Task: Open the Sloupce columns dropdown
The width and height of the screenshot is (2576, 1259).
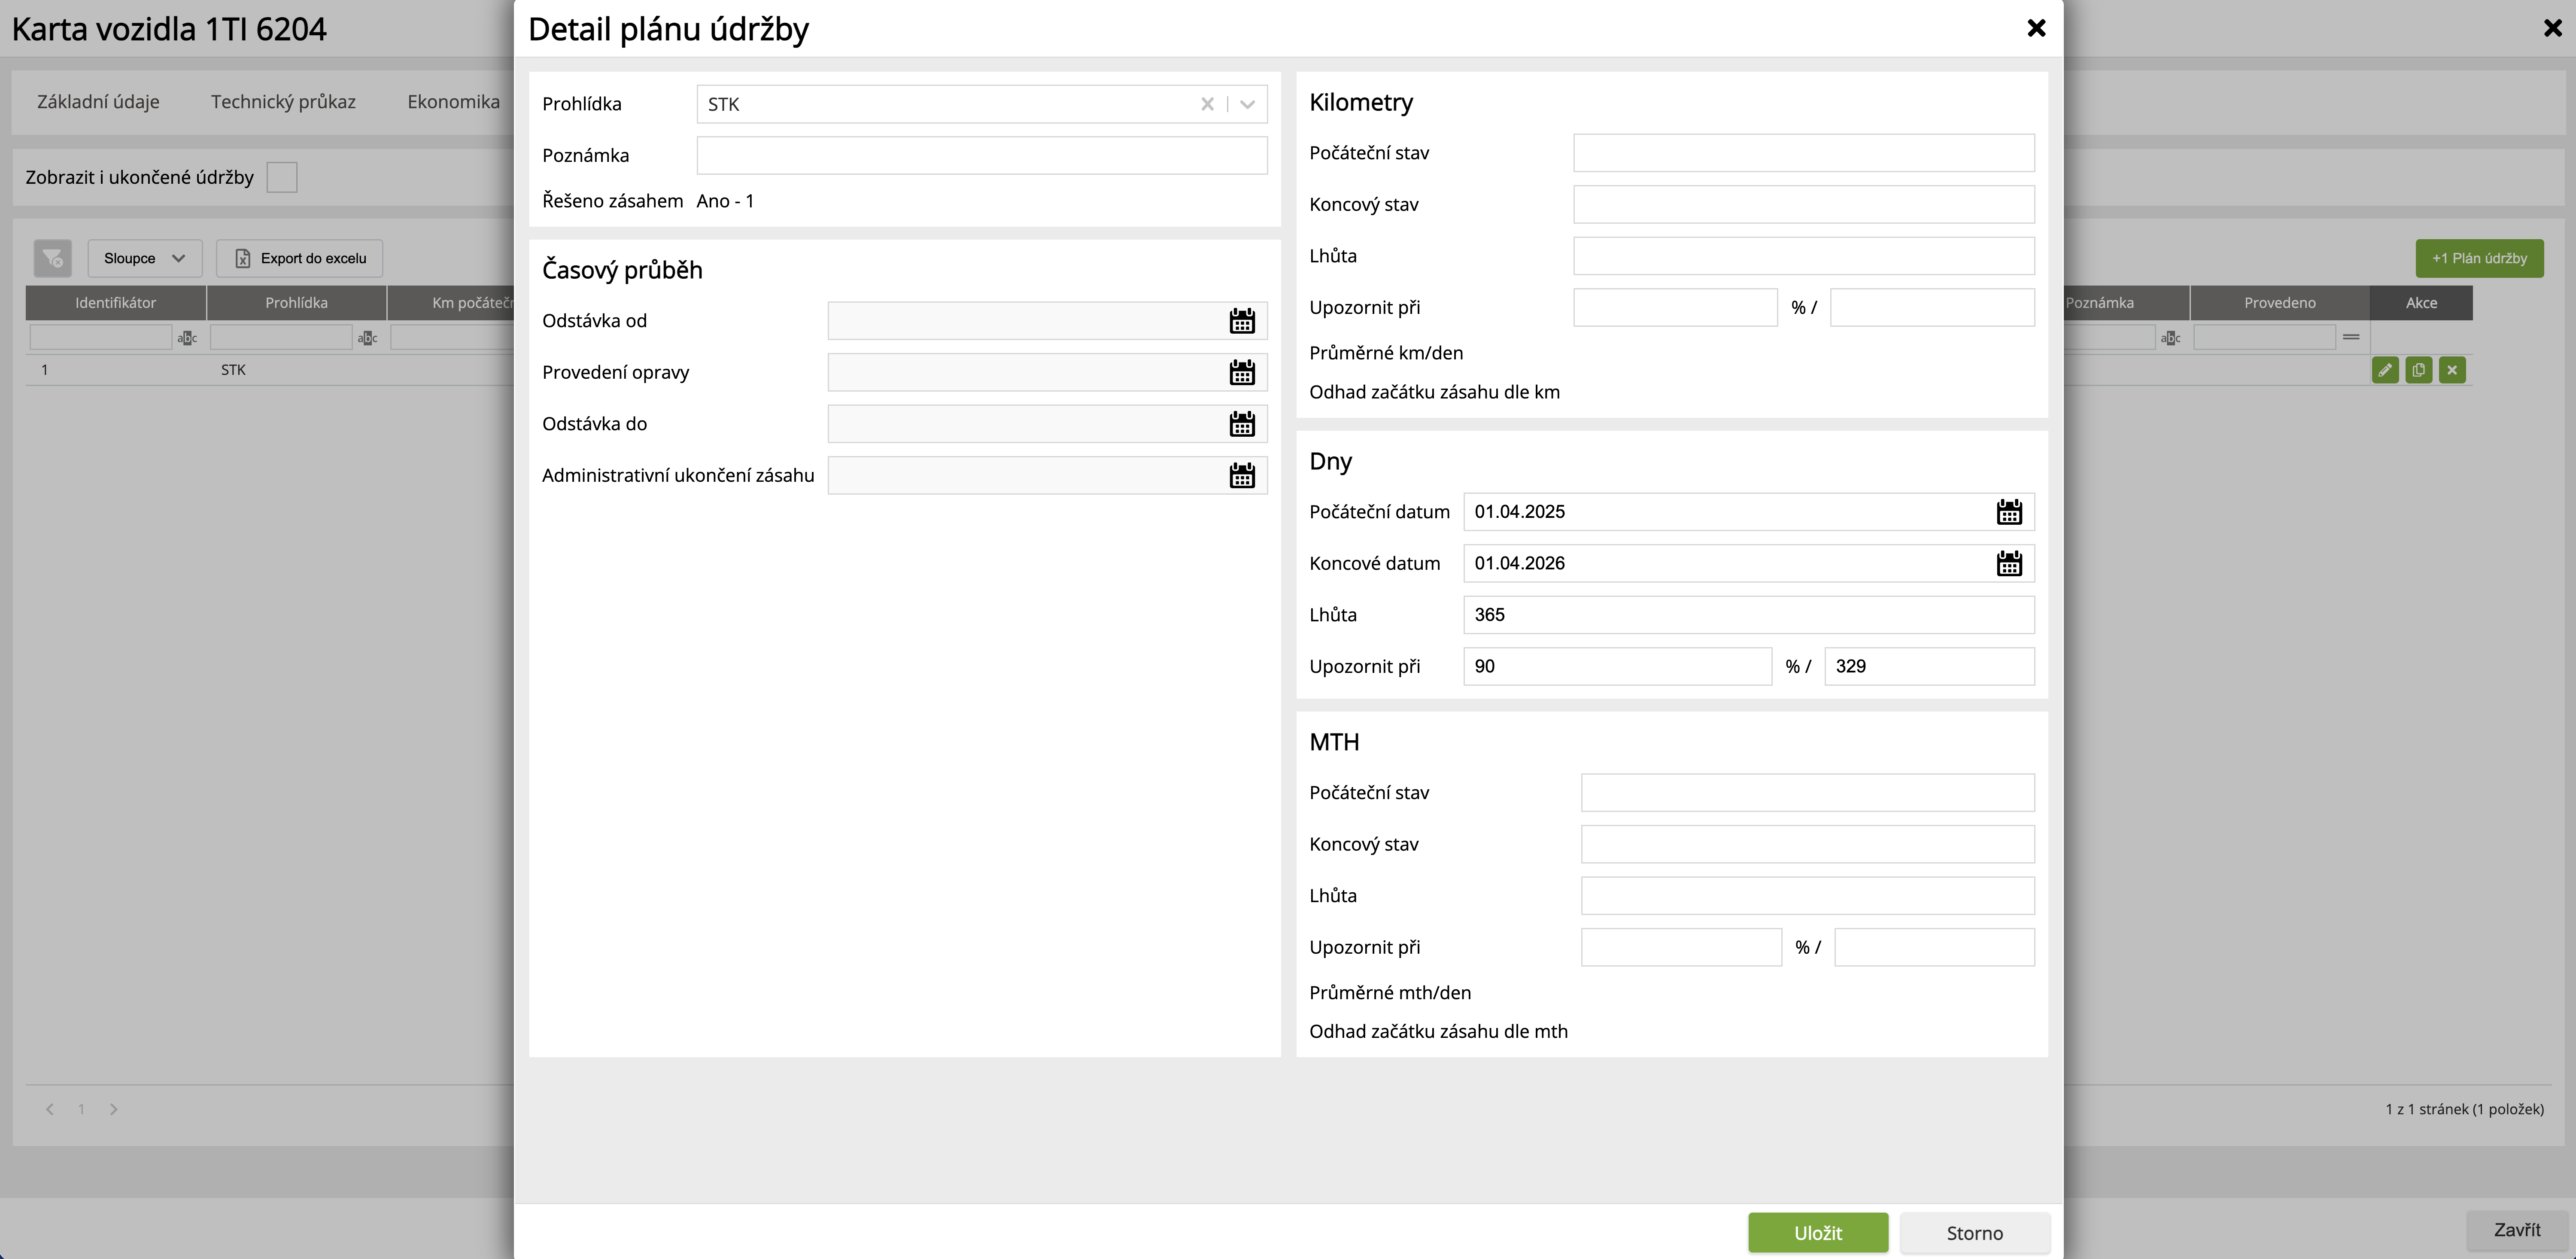Action: click(144, 258)
